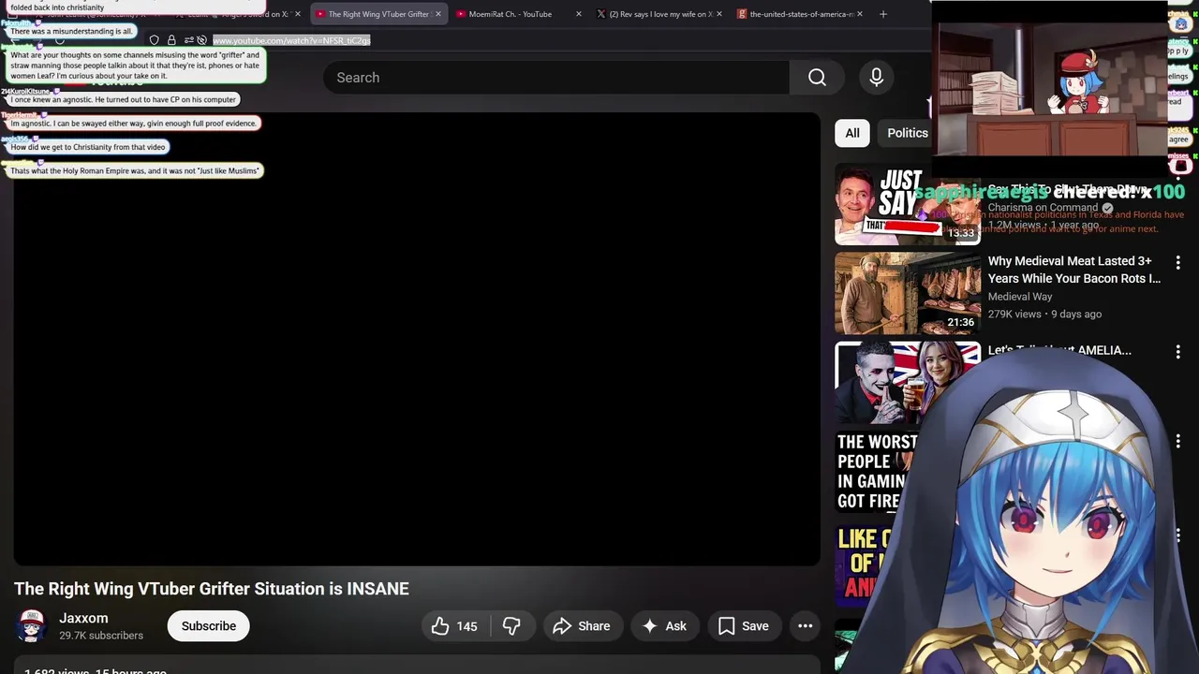Click the '29.7K subscribers' text

pos(101,636)
